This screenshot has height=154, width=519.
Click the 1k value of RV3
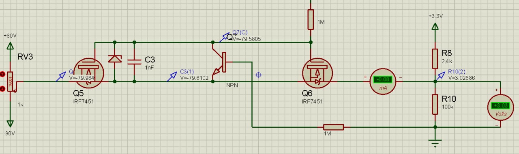[x=20, y=105]
